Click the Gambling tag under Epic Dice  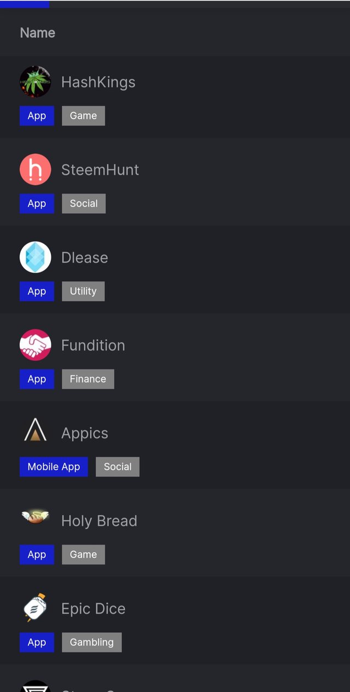[92, 642]
